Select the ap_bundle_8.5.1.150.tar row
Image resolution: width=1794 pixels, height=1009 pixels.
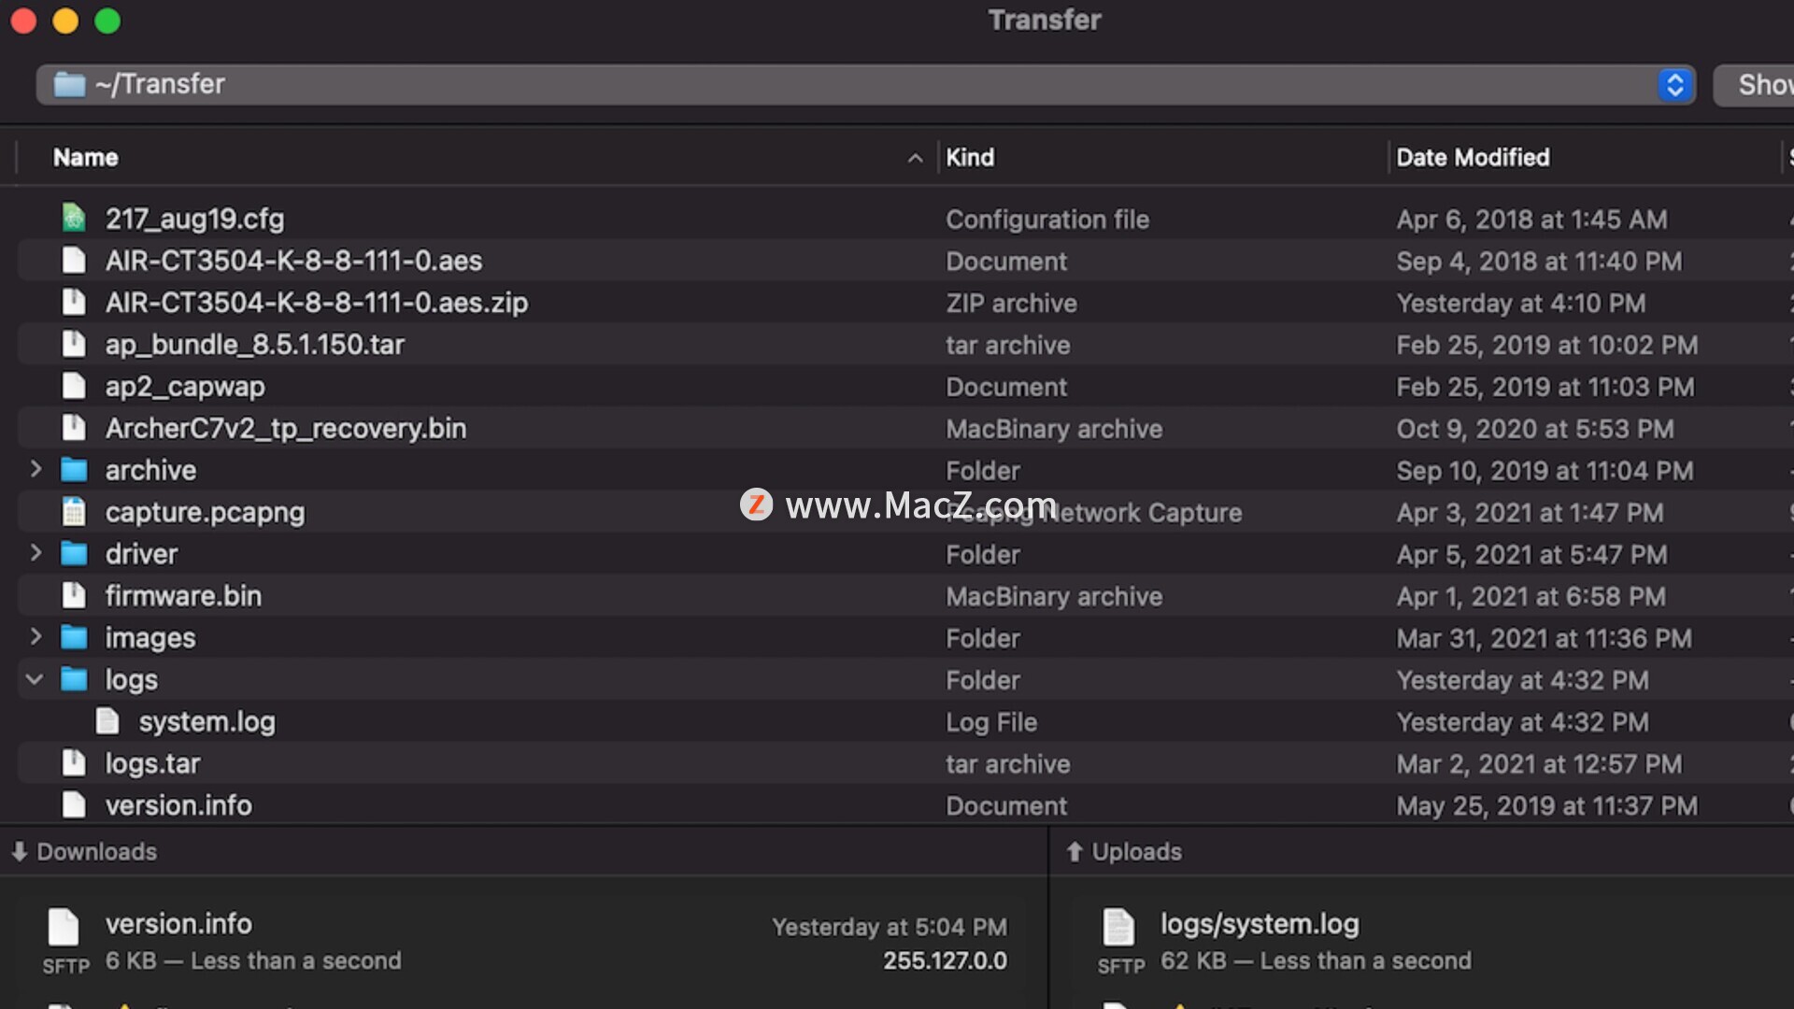coord(897,345)
